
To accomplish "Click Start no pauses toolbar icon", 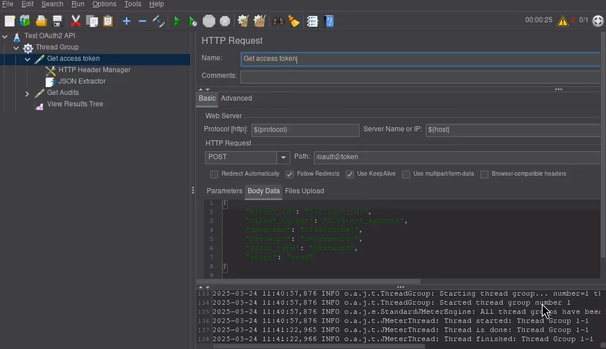I will coord(193,22).
